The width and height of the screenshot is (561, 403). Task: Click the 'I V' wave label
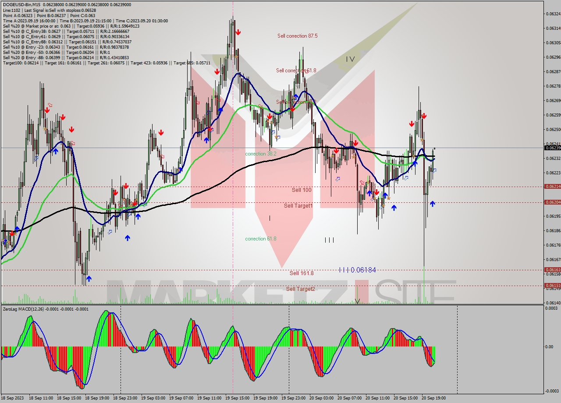350,59
